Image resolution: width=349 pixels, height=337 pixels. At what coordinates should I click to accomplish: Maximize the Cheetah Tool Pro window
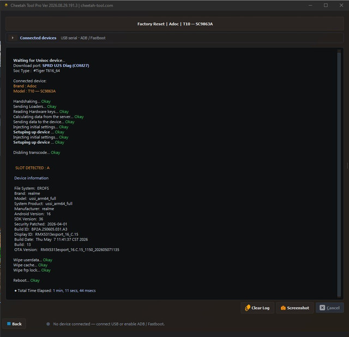pyautogui.click(x=326, y=5)
